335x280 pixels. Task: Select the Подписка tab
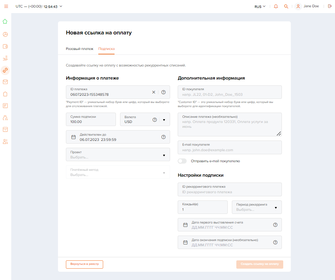[106, 49]
